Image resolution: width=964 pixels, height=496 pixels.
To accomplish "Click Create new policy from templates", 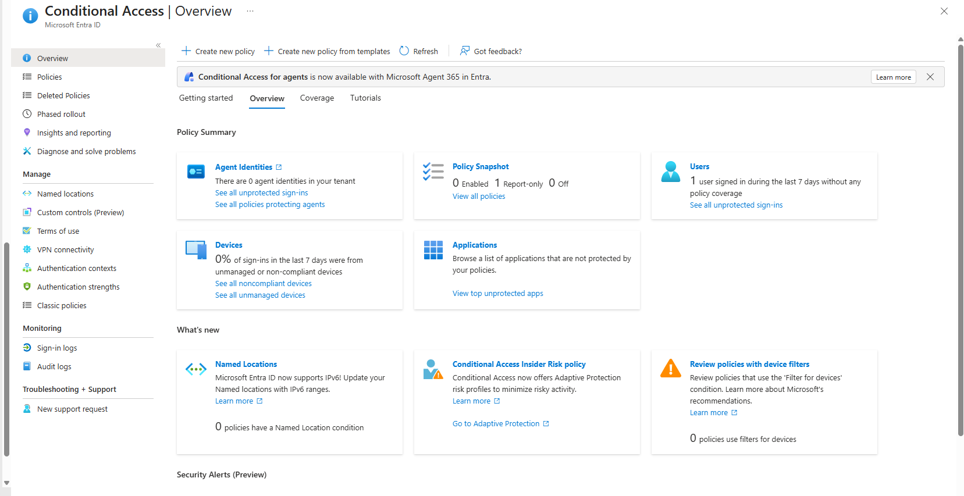I will pyautogui.click(x=327, y=51).
